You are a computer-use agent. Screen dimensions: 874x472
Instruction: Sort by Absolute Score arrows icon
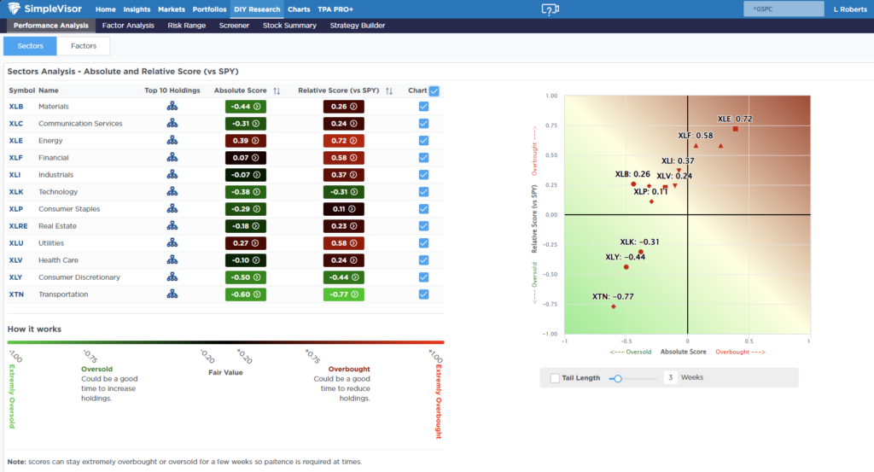tap(277, 90)
